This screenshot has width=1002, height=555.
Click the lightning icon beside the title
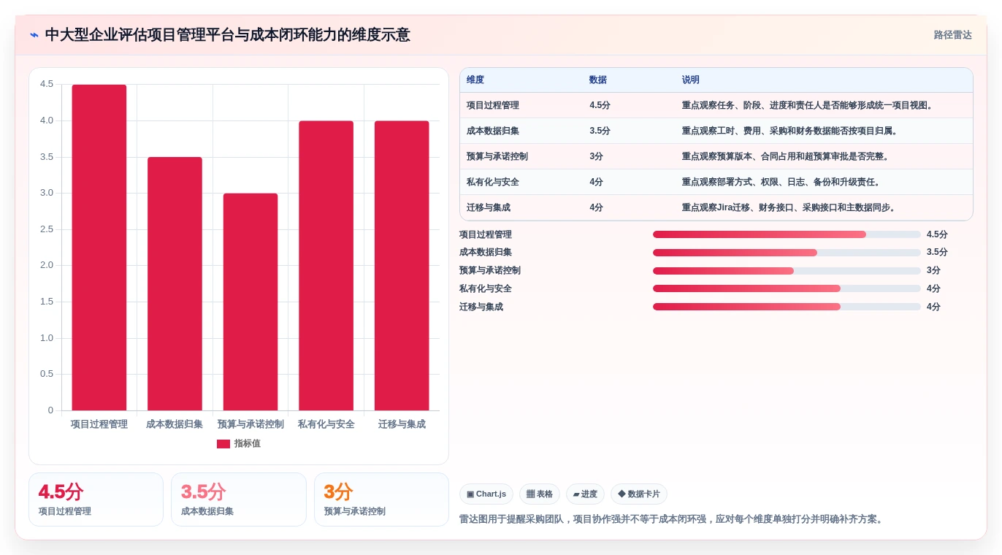tap(34, 35)
